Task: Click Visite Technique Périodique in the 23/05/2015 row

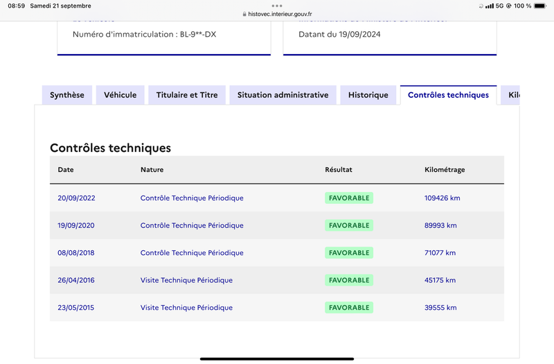Action: click(x=186, y=308)
